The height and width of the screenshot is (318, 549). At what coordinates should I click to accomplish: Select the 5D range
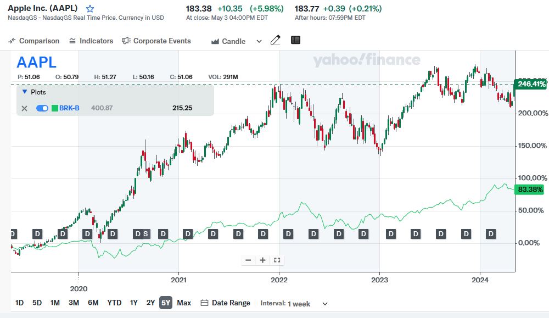[x=37, y=303]
